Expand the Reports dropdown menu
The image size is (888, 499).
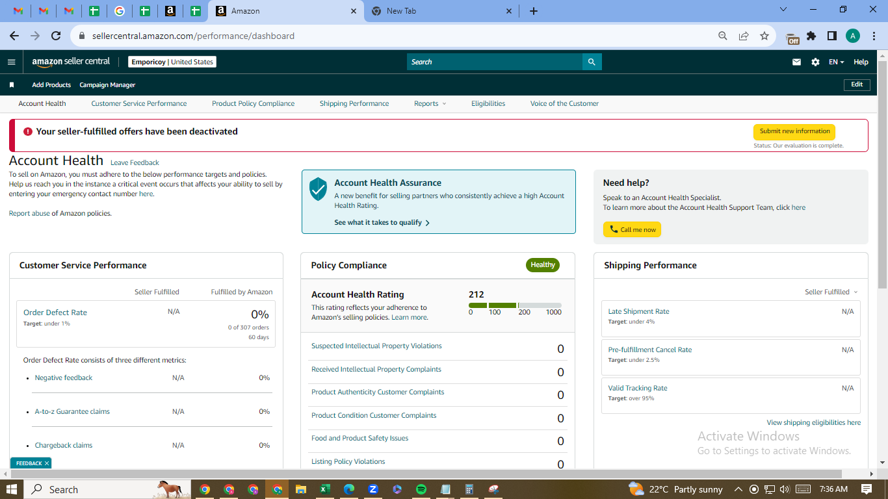[430, 103]
